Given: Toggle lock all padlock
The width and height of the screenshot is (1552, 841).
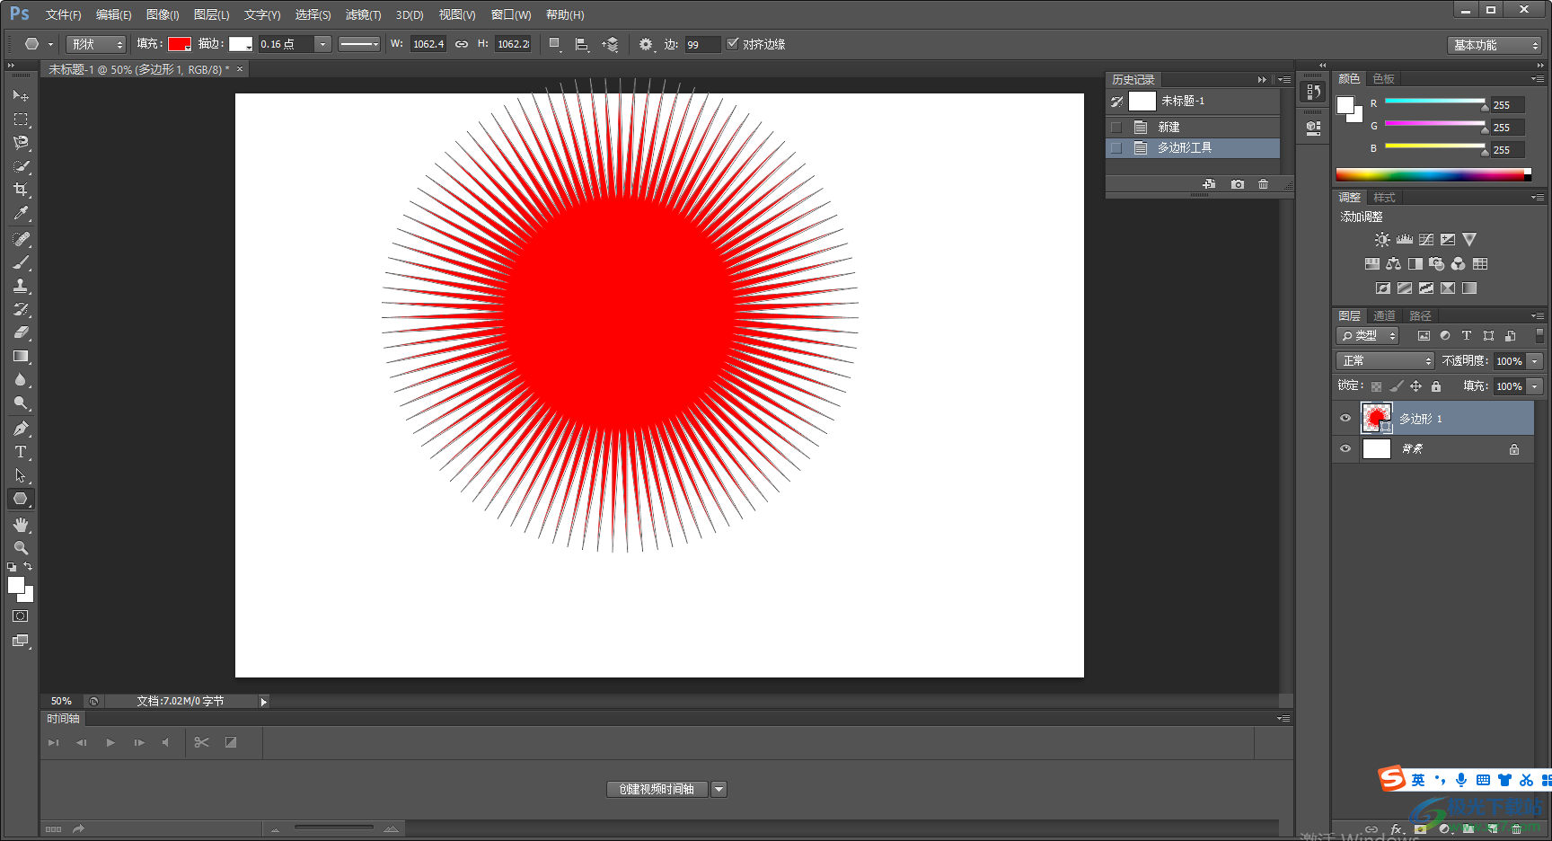Looking at the screenshot, I should click(1436, 386).
